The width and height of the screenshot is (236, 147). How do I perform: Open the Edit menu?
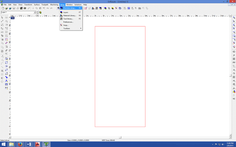click(10, 5)
